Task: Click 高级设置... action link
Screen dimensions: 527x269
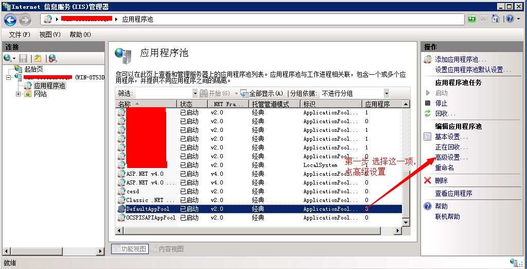Action: [x=451, y=157]
